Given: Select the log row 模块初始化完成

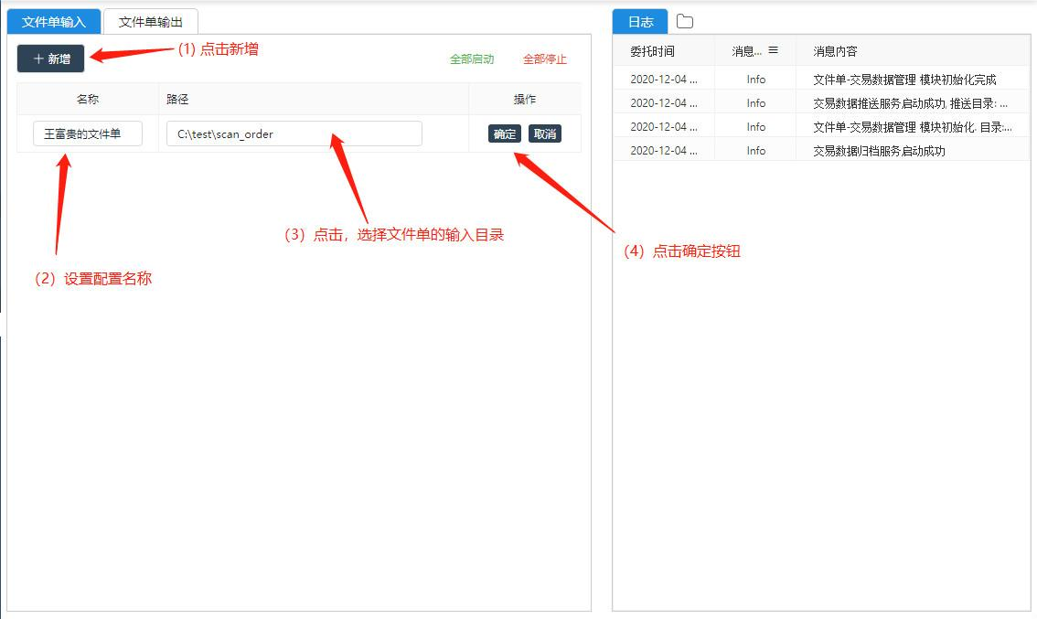Looking at the screenshot, I should tap(903, 80).
